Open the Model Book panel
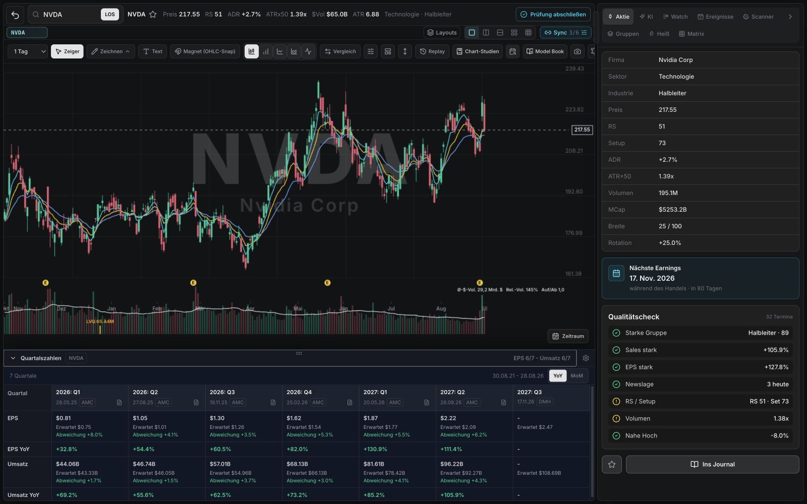807x504 pixels. pos(545,51)
